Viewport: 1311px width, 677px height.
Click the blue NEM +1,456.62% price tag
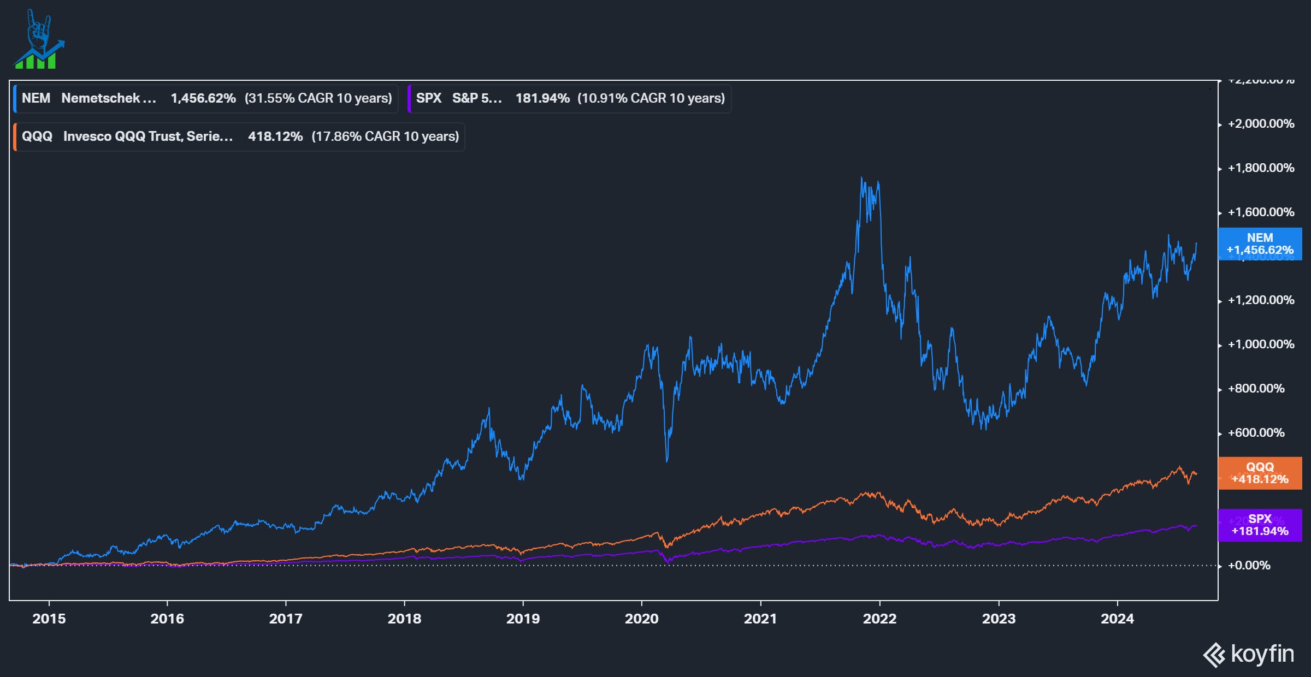1260,244
